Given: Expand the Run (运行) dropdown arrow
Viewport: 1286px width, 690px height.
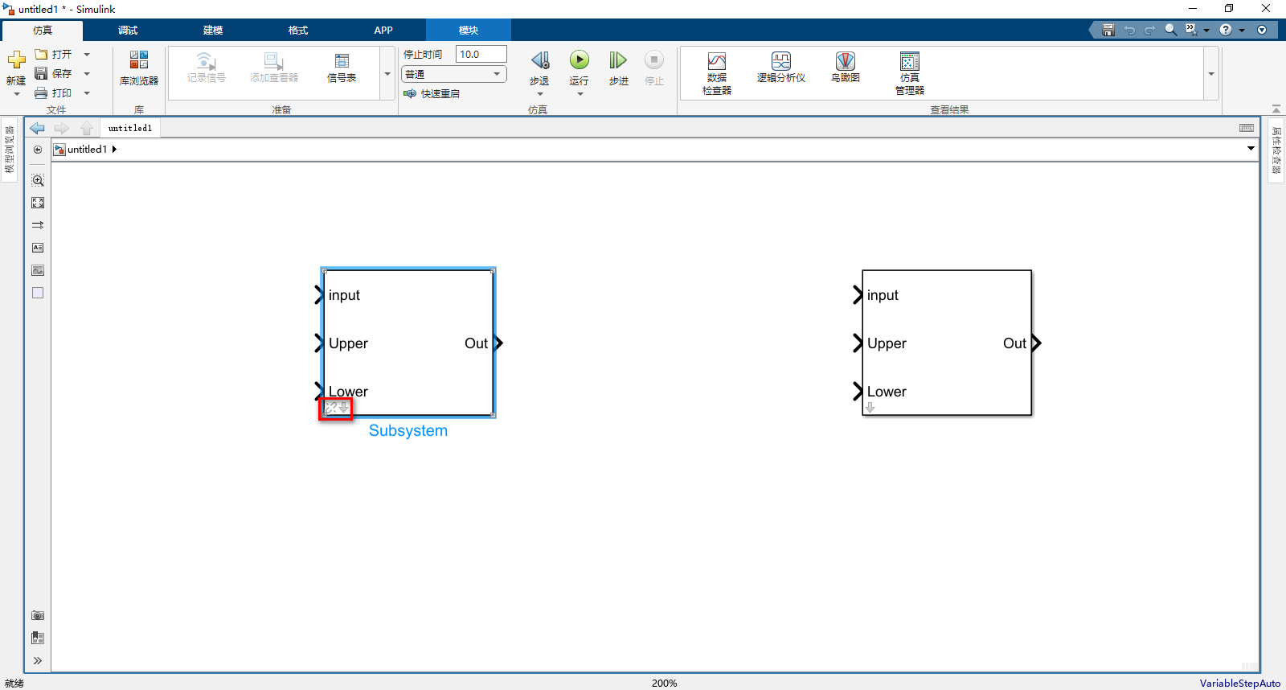Looking at the screenshot, I should coord(580,94).
